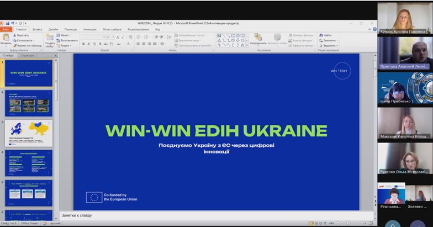The width and height of the screenshot is (433, 227).
Task: Click the Файл (File) button
Action: pyautogui.click(x=6, y=29)
